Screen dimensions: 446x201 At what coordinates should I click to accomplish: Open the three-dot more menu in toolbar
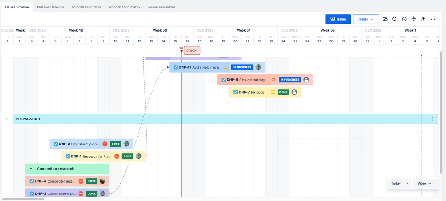(x=433, y=19)
